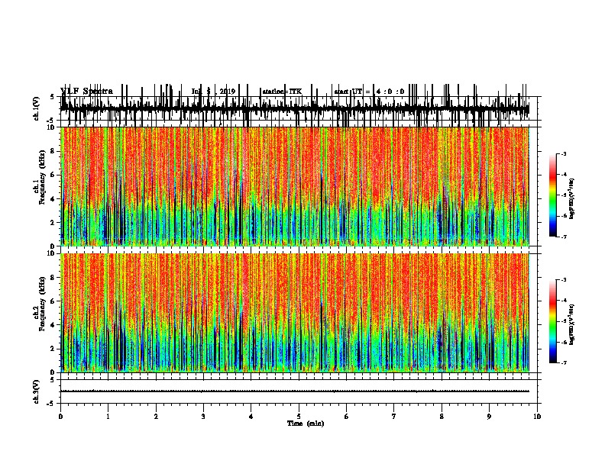Click the ch.1 color scale bar
Viewport: 605px width, 467px height.
click(553, 195)
